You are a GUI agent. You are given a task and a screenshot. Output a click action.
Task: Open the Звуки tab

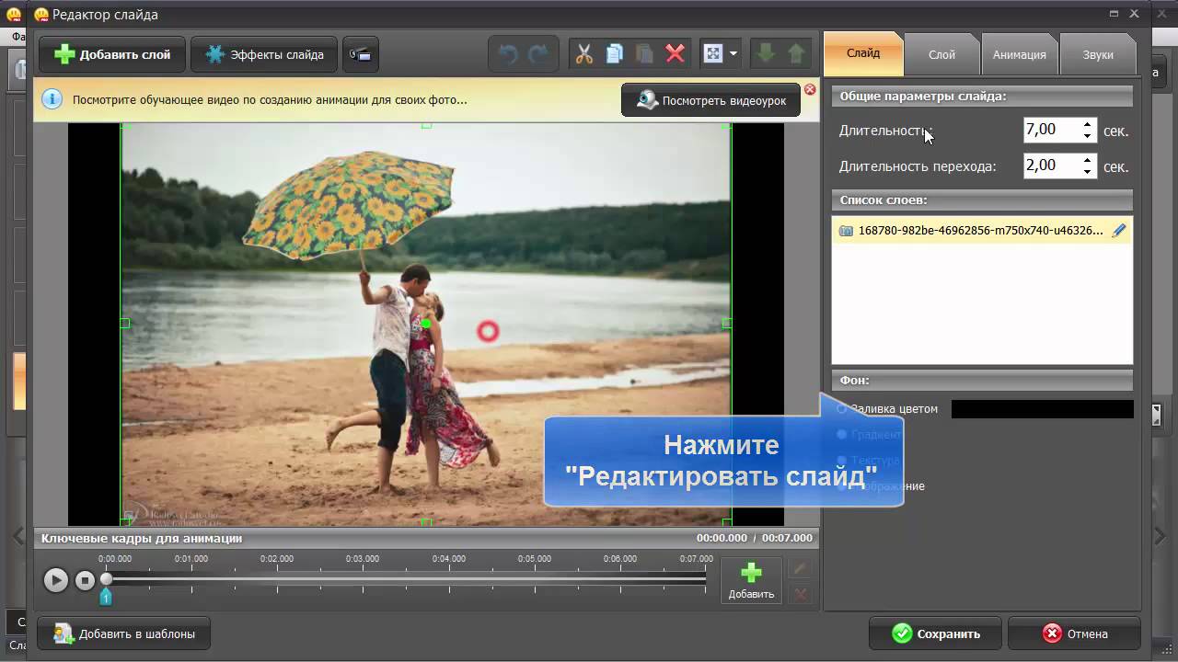[1098, 54]
